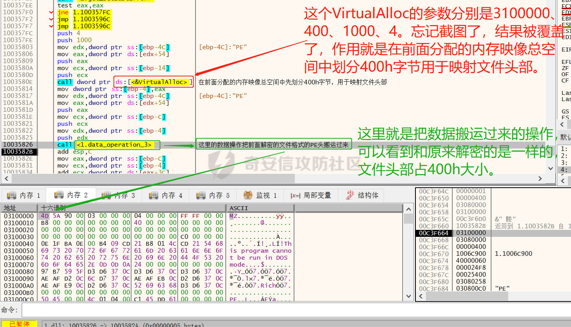Select the jne 1.100357FC instruction
This screenshot has height=327, width=571.
click(x=84, y=12)
